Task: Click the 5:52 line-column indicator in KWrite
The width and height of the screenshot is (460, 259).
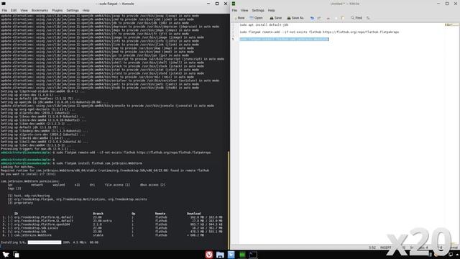Action: 372,247
